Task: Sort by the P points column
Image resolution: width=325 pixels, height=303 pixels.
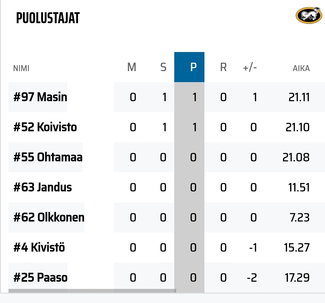Action: click(189, 67)
